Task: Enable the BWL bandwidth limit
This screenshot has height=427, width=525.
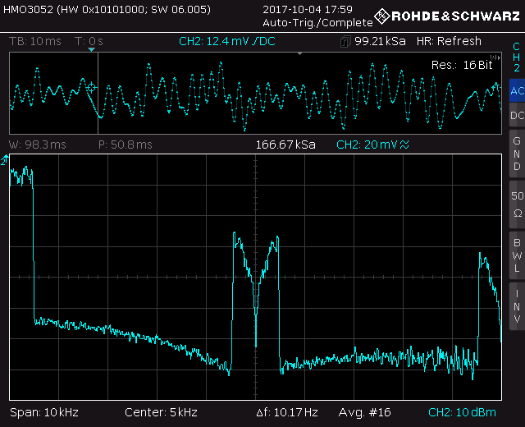Action: [x=517, y=255]
